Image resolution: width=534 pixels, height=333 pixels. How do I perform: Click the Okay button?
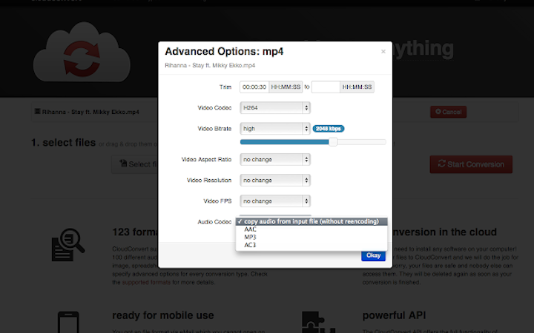373,255
